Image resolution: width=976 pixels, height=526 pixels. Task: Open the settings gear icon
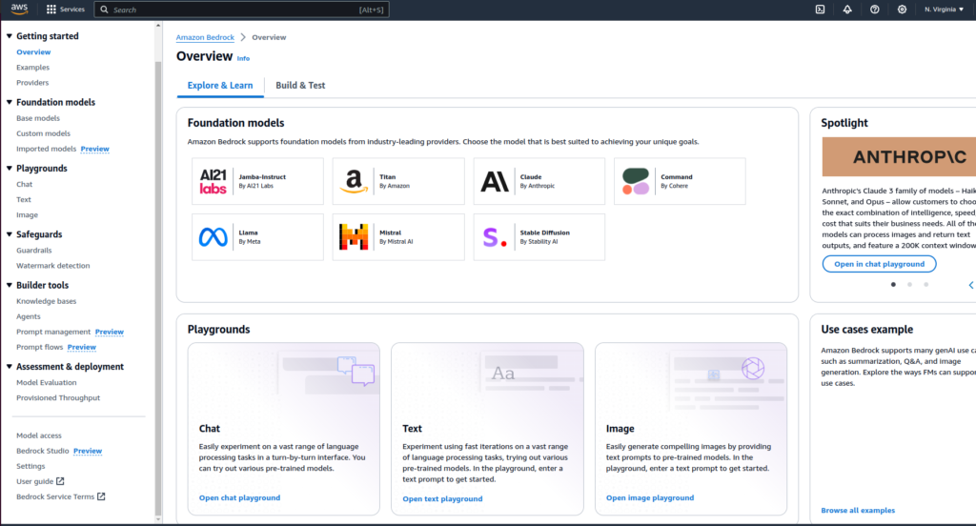(x=902, y=10)
